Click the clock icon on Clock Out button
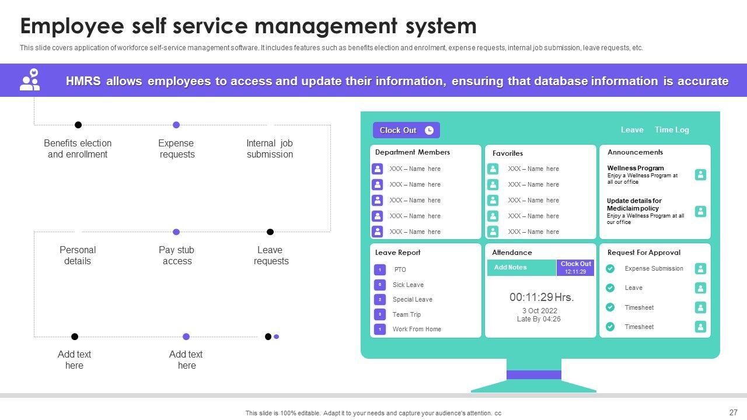 [x=429, y=130]
